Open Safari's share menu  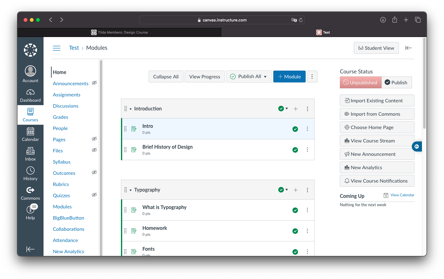395,20
